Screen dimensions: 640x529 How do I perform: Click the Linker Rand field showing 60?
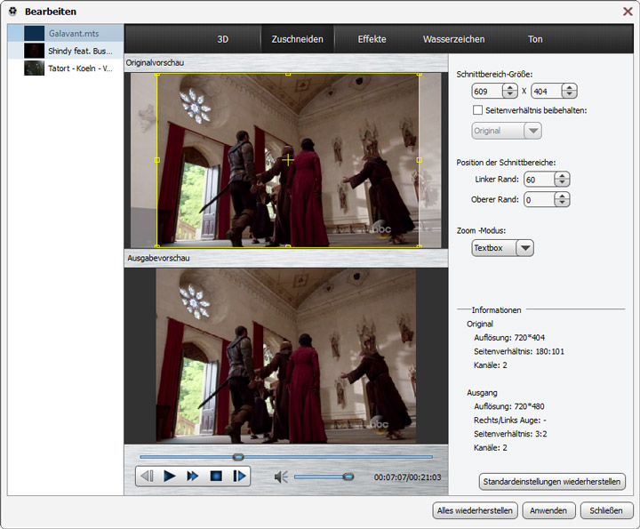[540, 180]
